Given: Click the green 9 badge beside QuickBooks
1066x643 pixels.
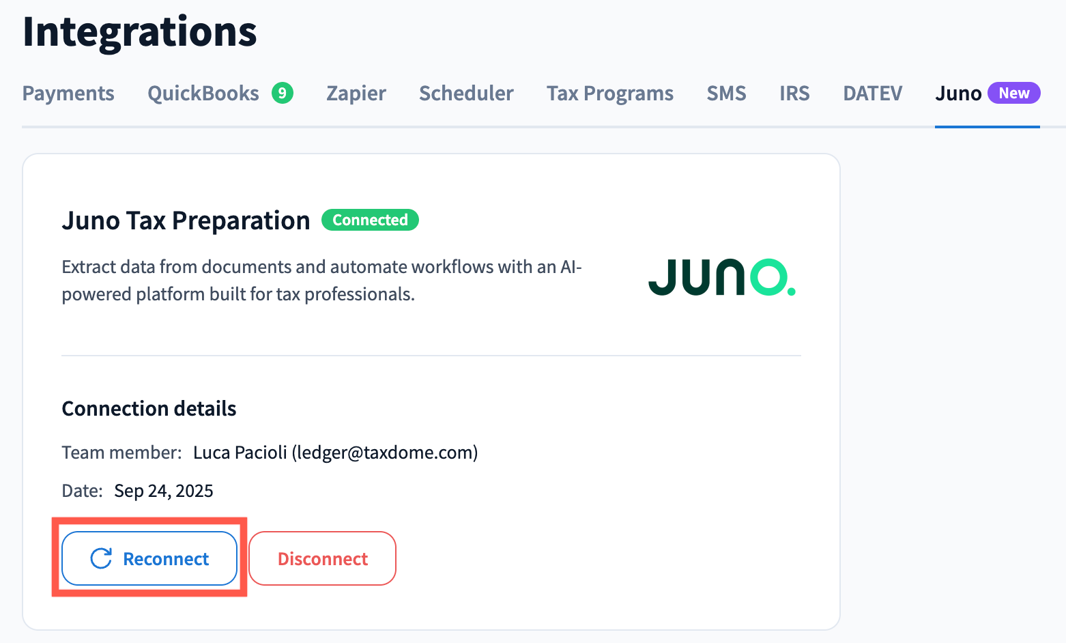Looking at the screenshot, I should tap(282, 93).
